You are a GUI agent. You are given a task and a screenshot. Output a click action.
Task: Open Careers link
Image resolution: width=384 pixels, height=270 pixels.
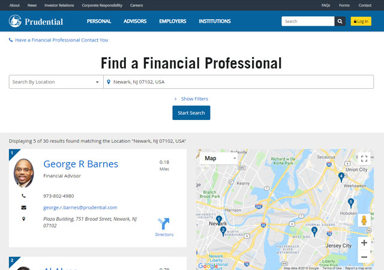point(136,5)
